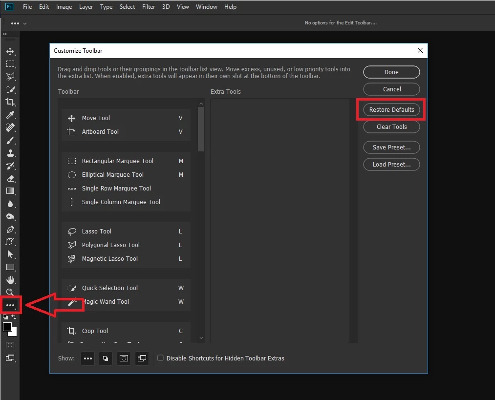The image size is (495, 400).
Task: Click the Screen Mode icon in left toolbar
Action: click(x=10, y=358)
